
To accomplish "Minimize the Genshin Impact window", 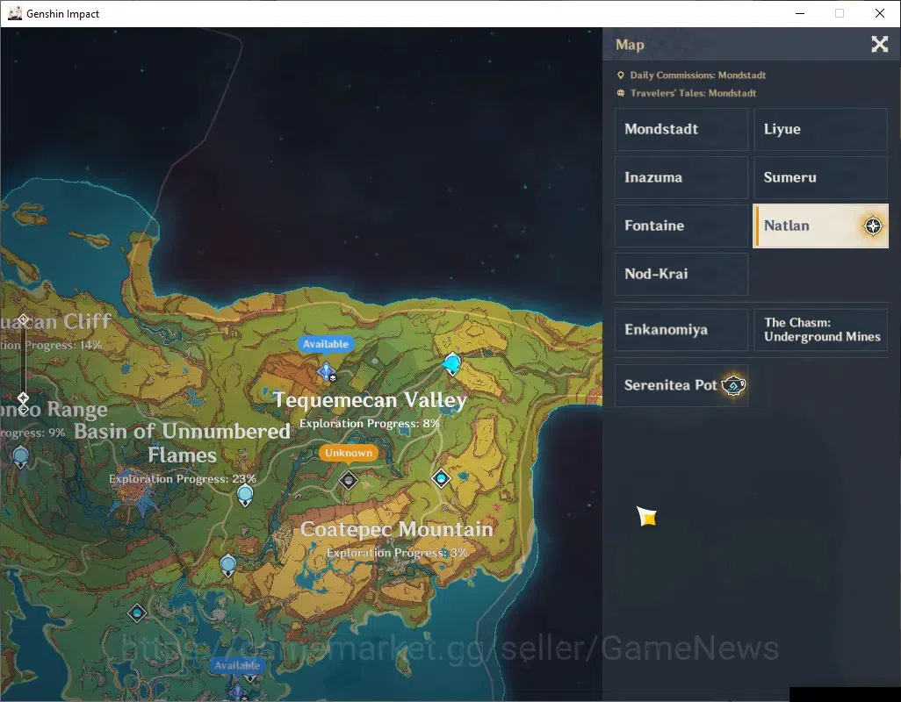I will tap(800, 13).
